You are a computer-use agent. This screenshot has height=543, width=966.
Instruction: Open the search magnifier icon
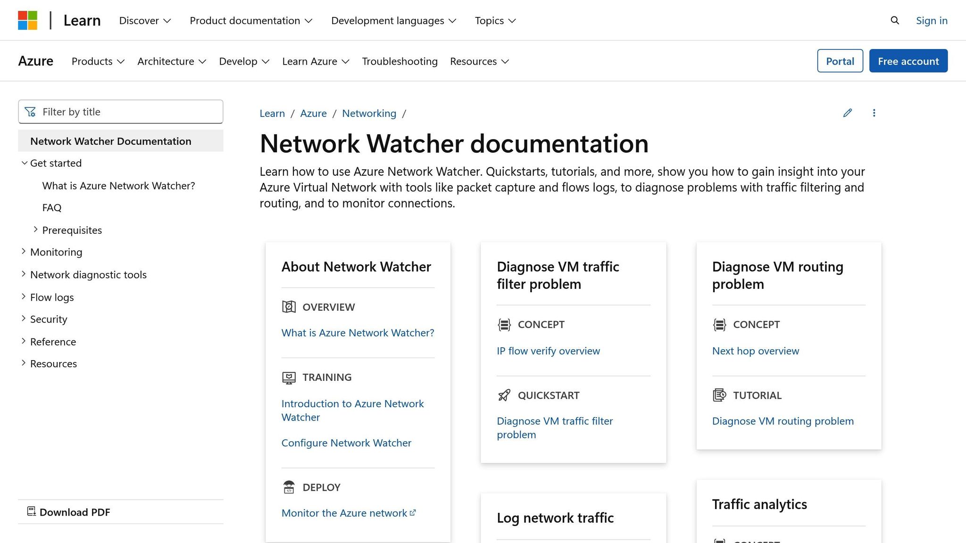pos(894,20)
